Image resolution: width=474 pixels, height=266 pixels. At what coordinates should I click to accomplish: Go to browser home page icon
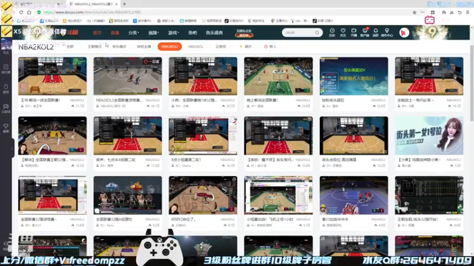(29, 12)
